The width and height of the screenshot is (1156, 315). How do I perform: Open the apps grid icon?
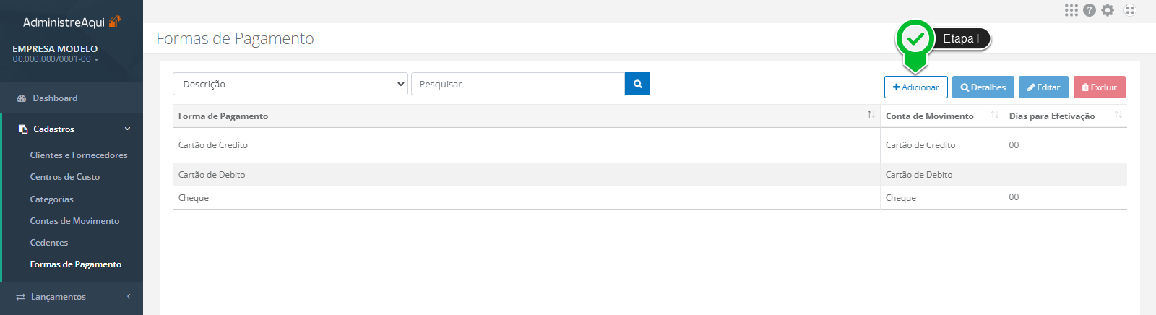pyautogui.click(x=1071, y=10)
